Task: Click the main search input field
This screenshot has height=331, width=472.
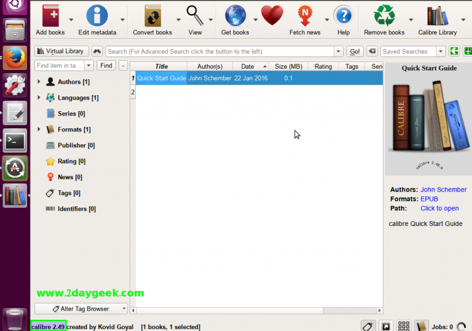Action: click(x=220, y=52)
